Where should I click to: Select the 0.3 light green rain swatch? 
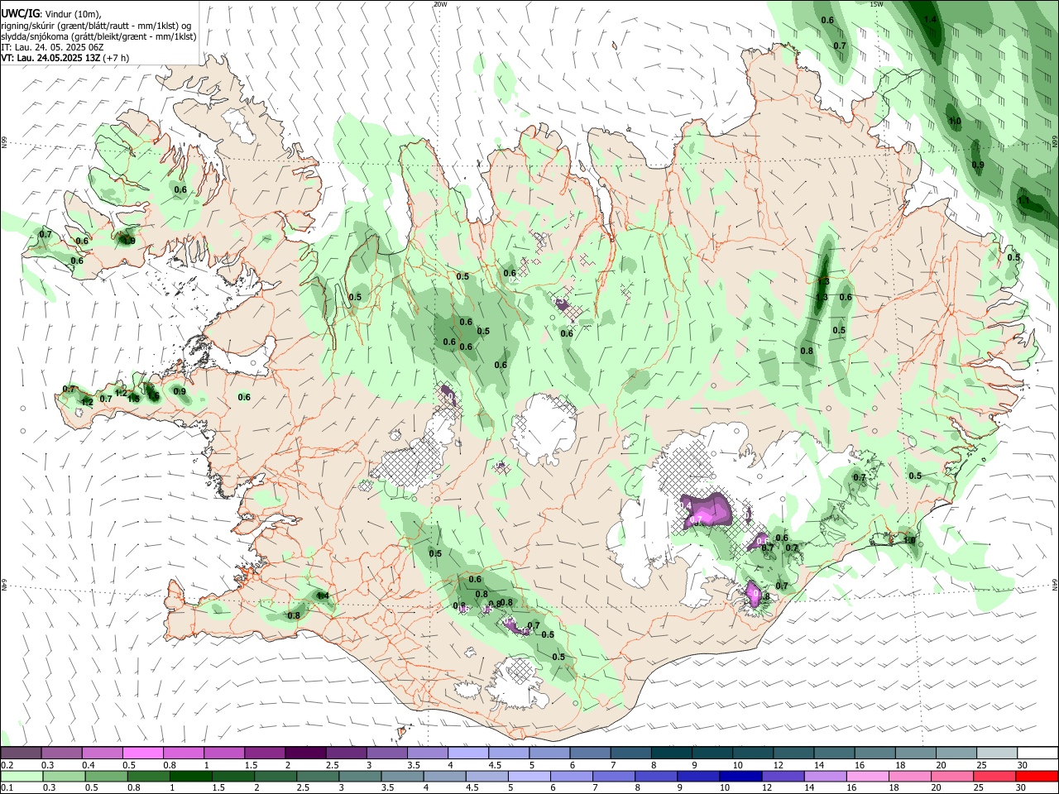coord(64,776)
